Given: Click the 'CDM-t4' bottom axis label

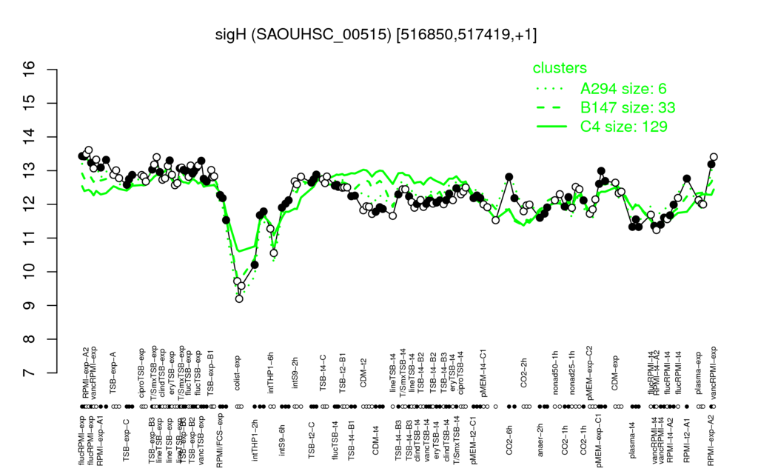Looking at the screenshot, I should coord(375,440).
